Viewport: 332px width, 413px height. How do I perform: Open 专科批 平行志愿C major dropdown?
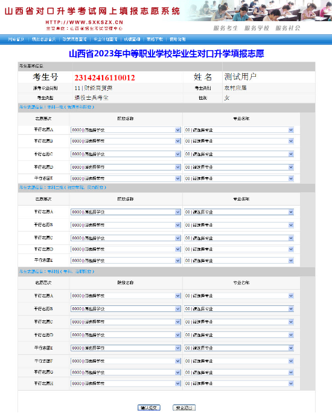238,322
